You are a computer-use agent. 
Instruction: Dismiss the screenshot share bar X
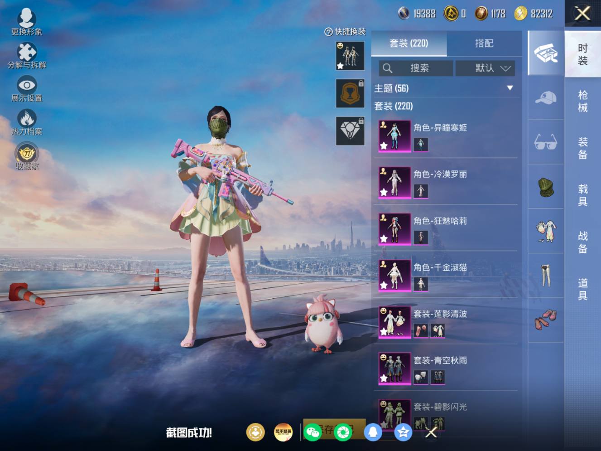coord(431,432)
